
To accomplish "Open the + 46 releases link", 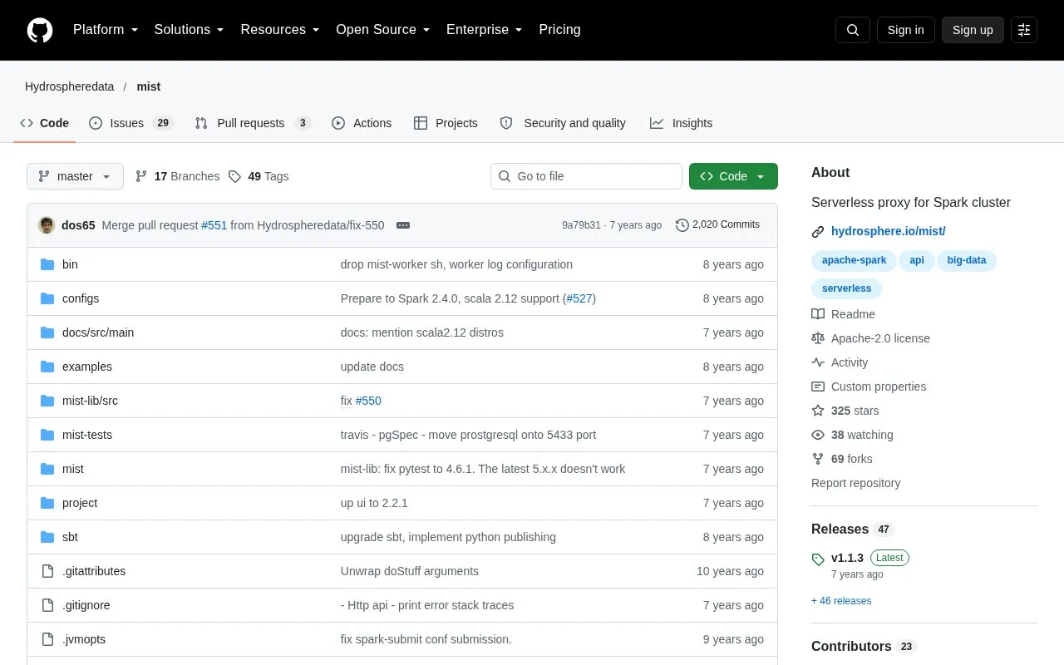I will tap(841, 601).
